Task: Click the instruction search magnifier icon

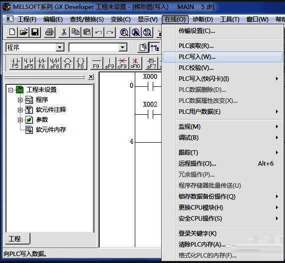Action: click(136, 32)
